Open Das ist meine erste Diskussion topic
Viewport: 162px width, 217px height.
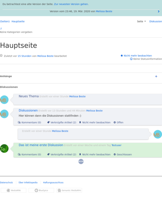(41, 145)
